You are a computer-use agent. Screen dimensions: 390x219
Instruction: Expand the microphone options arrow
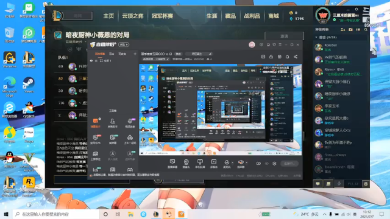[233, 163]
